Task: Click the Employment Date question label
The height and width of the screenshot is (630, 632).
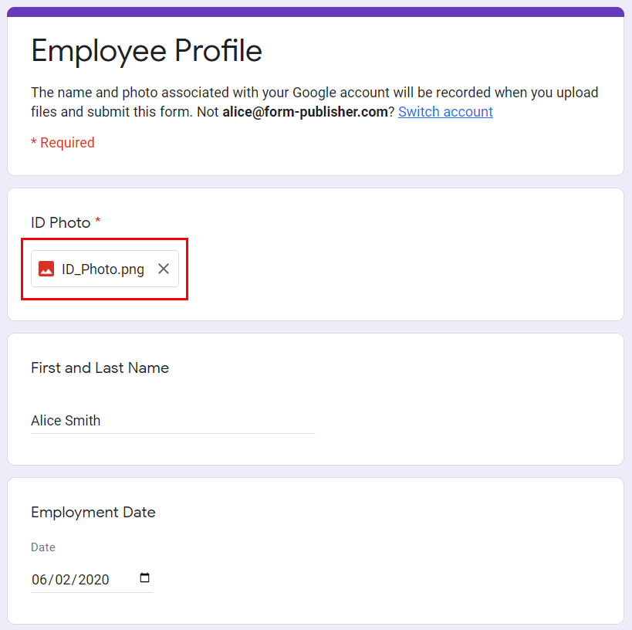Action: point(93,512)
